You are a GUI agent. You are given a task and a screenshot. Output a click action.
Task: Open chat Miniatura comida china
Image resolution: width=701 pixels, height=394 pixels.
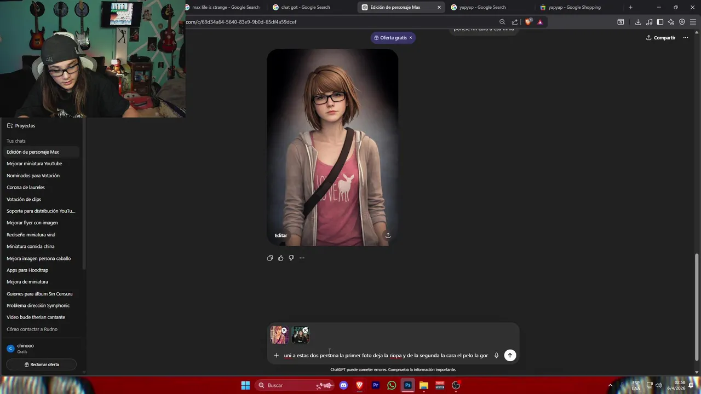pos(30,246)
